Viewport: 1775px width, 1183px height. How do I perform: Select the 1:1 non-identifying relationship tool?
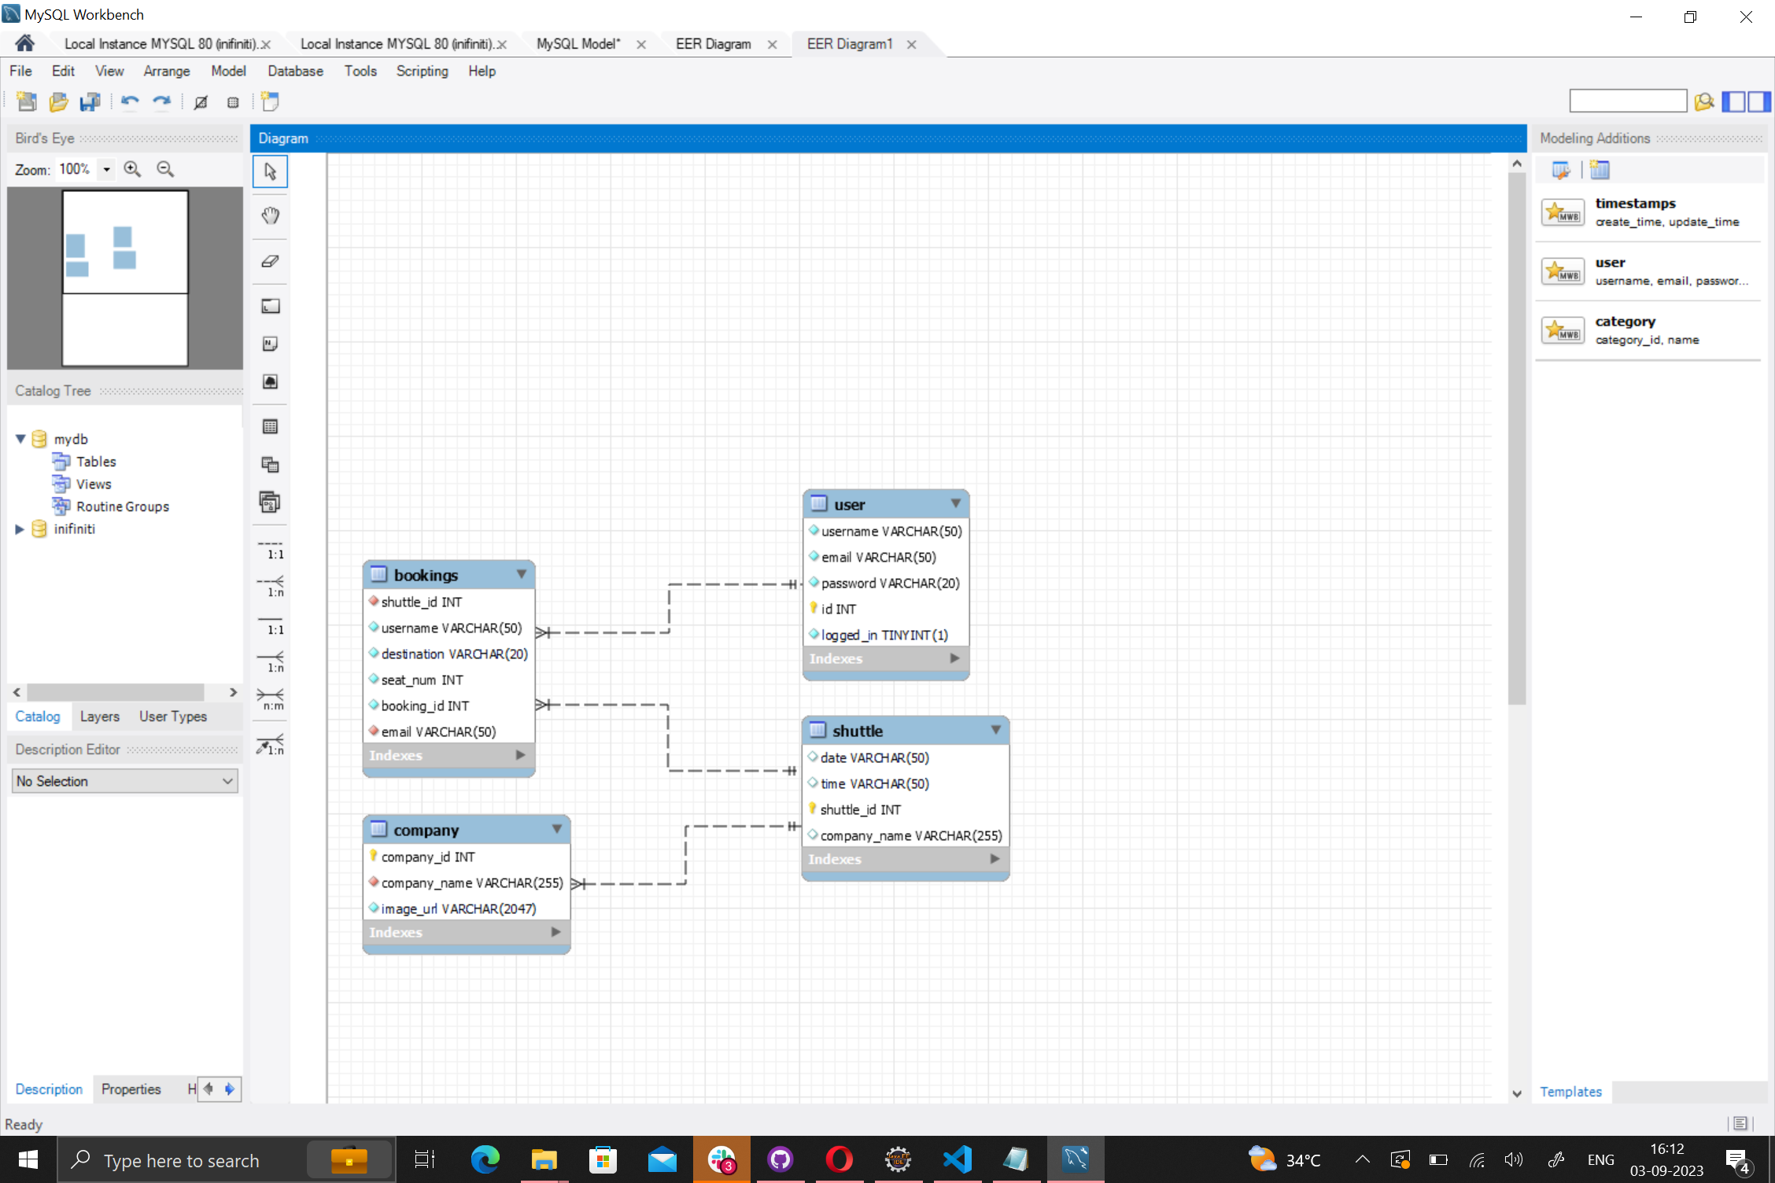[x=270, y=549]
